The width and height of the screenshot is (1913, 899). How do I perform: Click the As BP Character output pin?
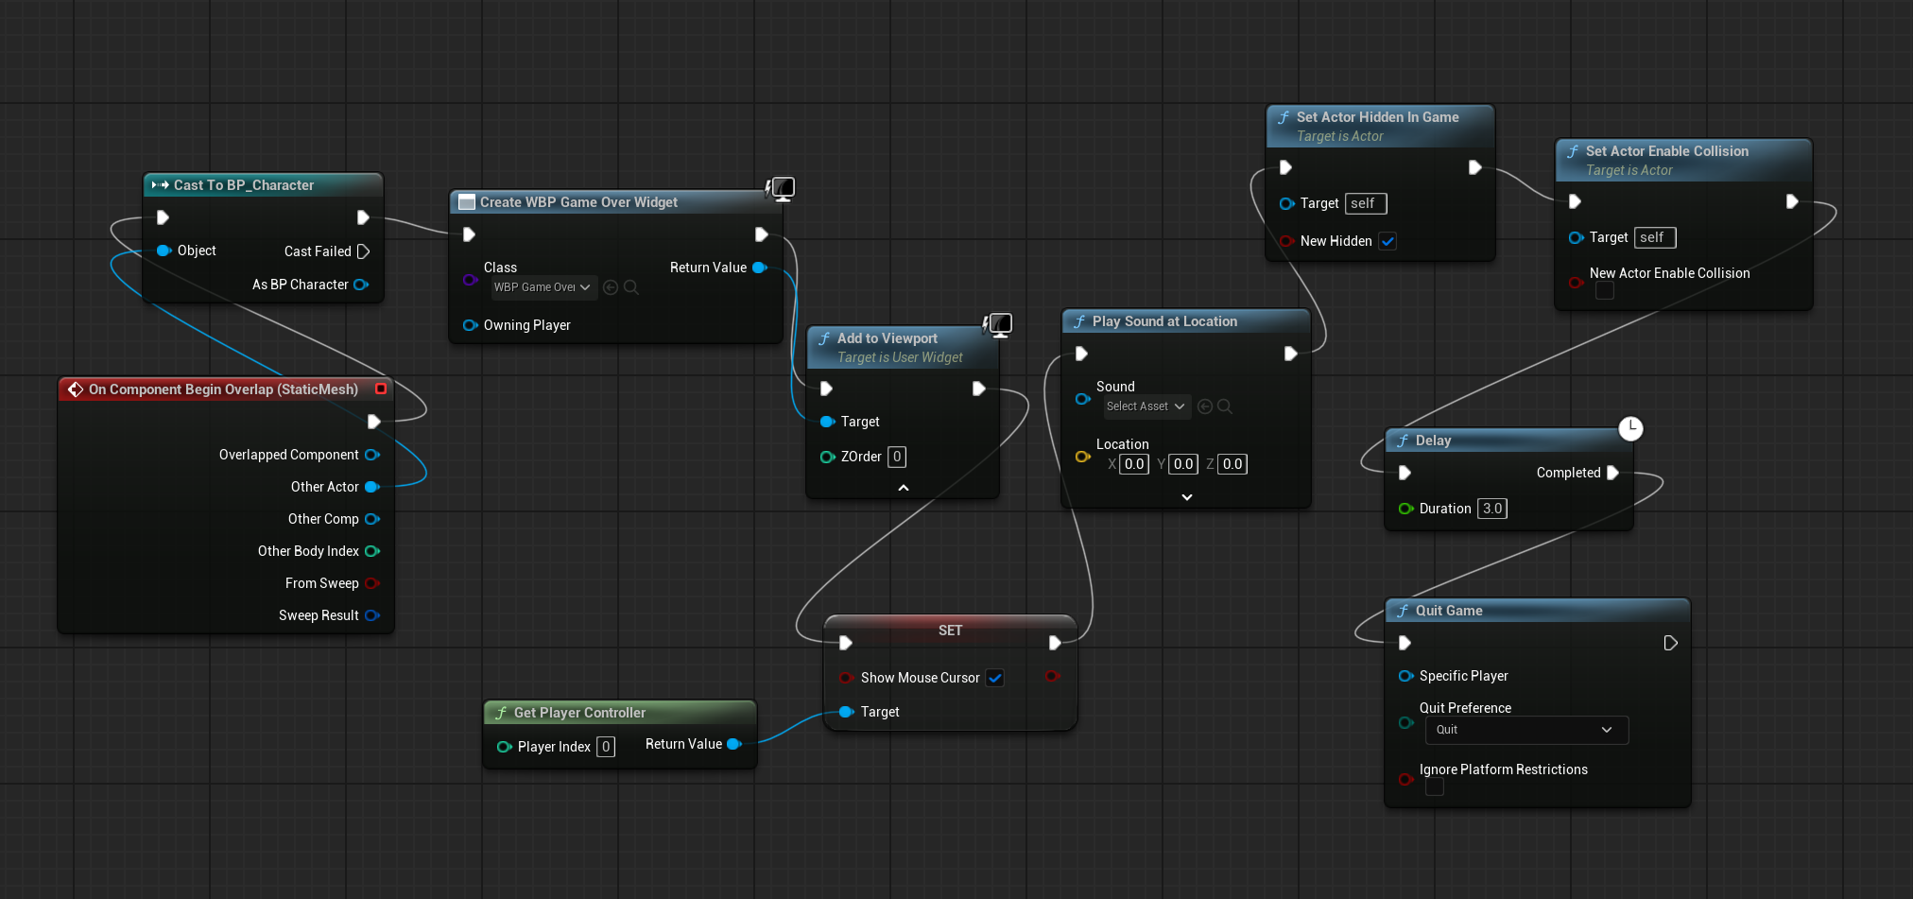360,285
